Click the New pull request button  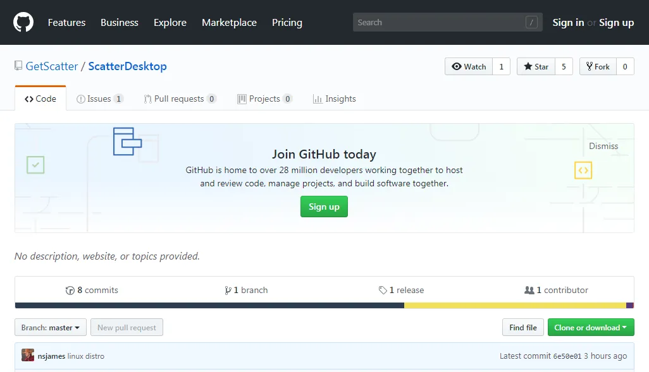[x=127, y=327]
